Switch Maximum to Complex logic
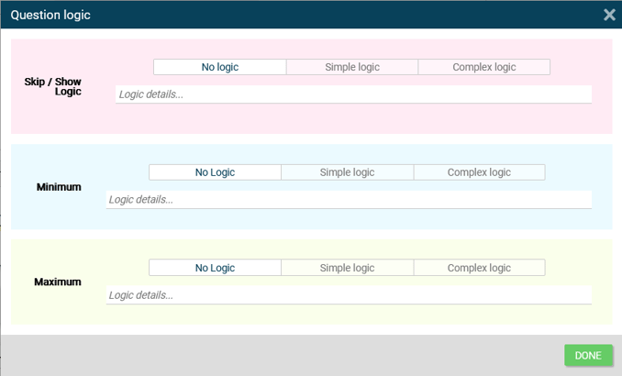Screen dimensions: 622x376 tap(479, 268)
